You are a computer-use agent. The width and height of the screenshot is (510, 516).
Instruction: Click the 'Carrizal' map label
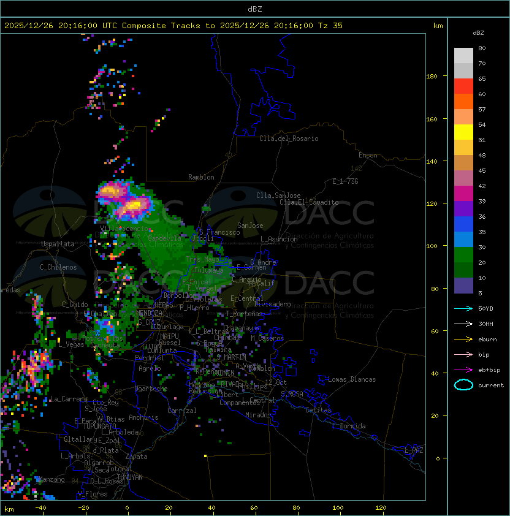point(181,411)
